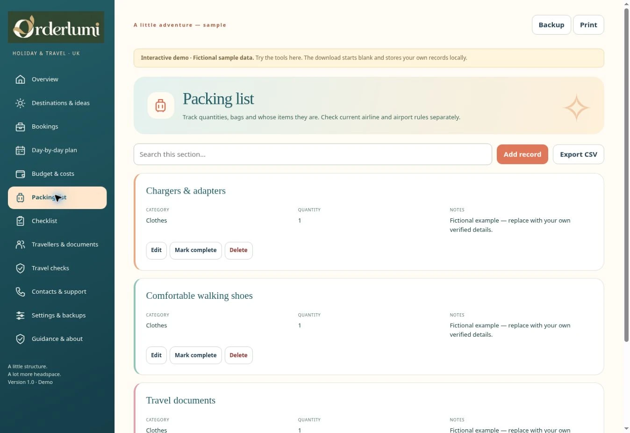The width and height of the screenshot is (630, 433).
Task: Go to Travellers & documents
Action: (x=57, y=245)
